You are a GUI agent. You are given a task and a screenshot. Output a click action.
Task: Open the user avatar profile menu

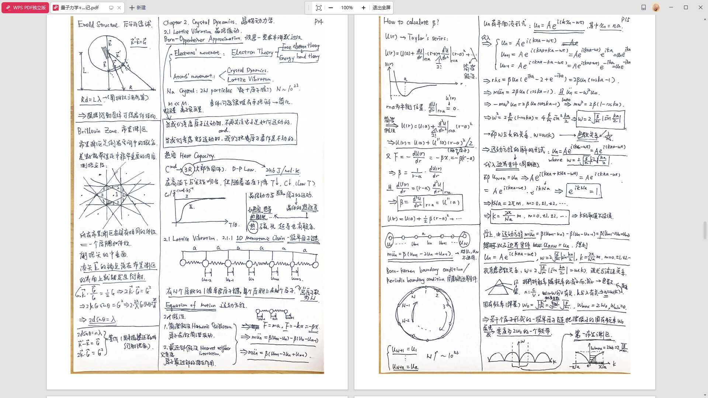pyautogui.click(x=656, y=7)
